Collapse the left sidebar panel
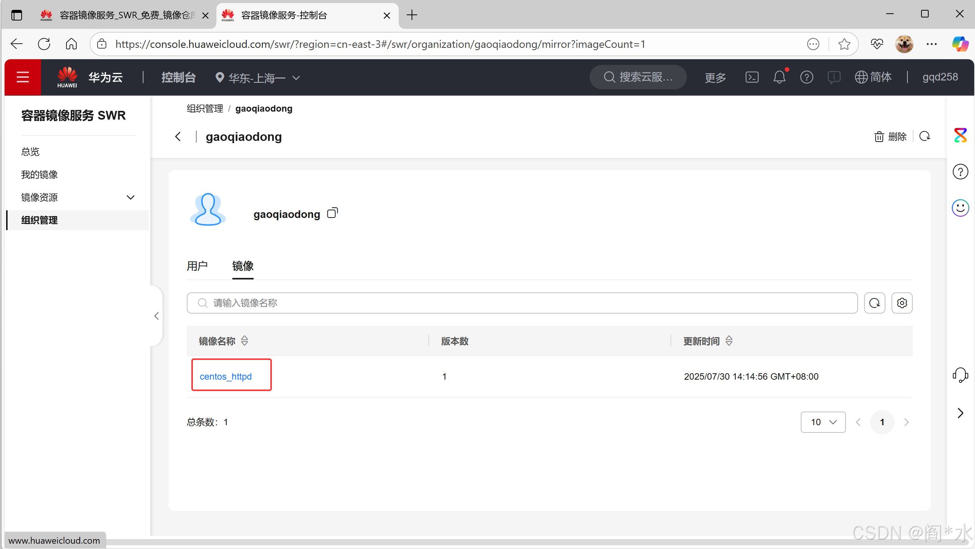The width and height of the screenshot is (975, 549). pos(156,316)
